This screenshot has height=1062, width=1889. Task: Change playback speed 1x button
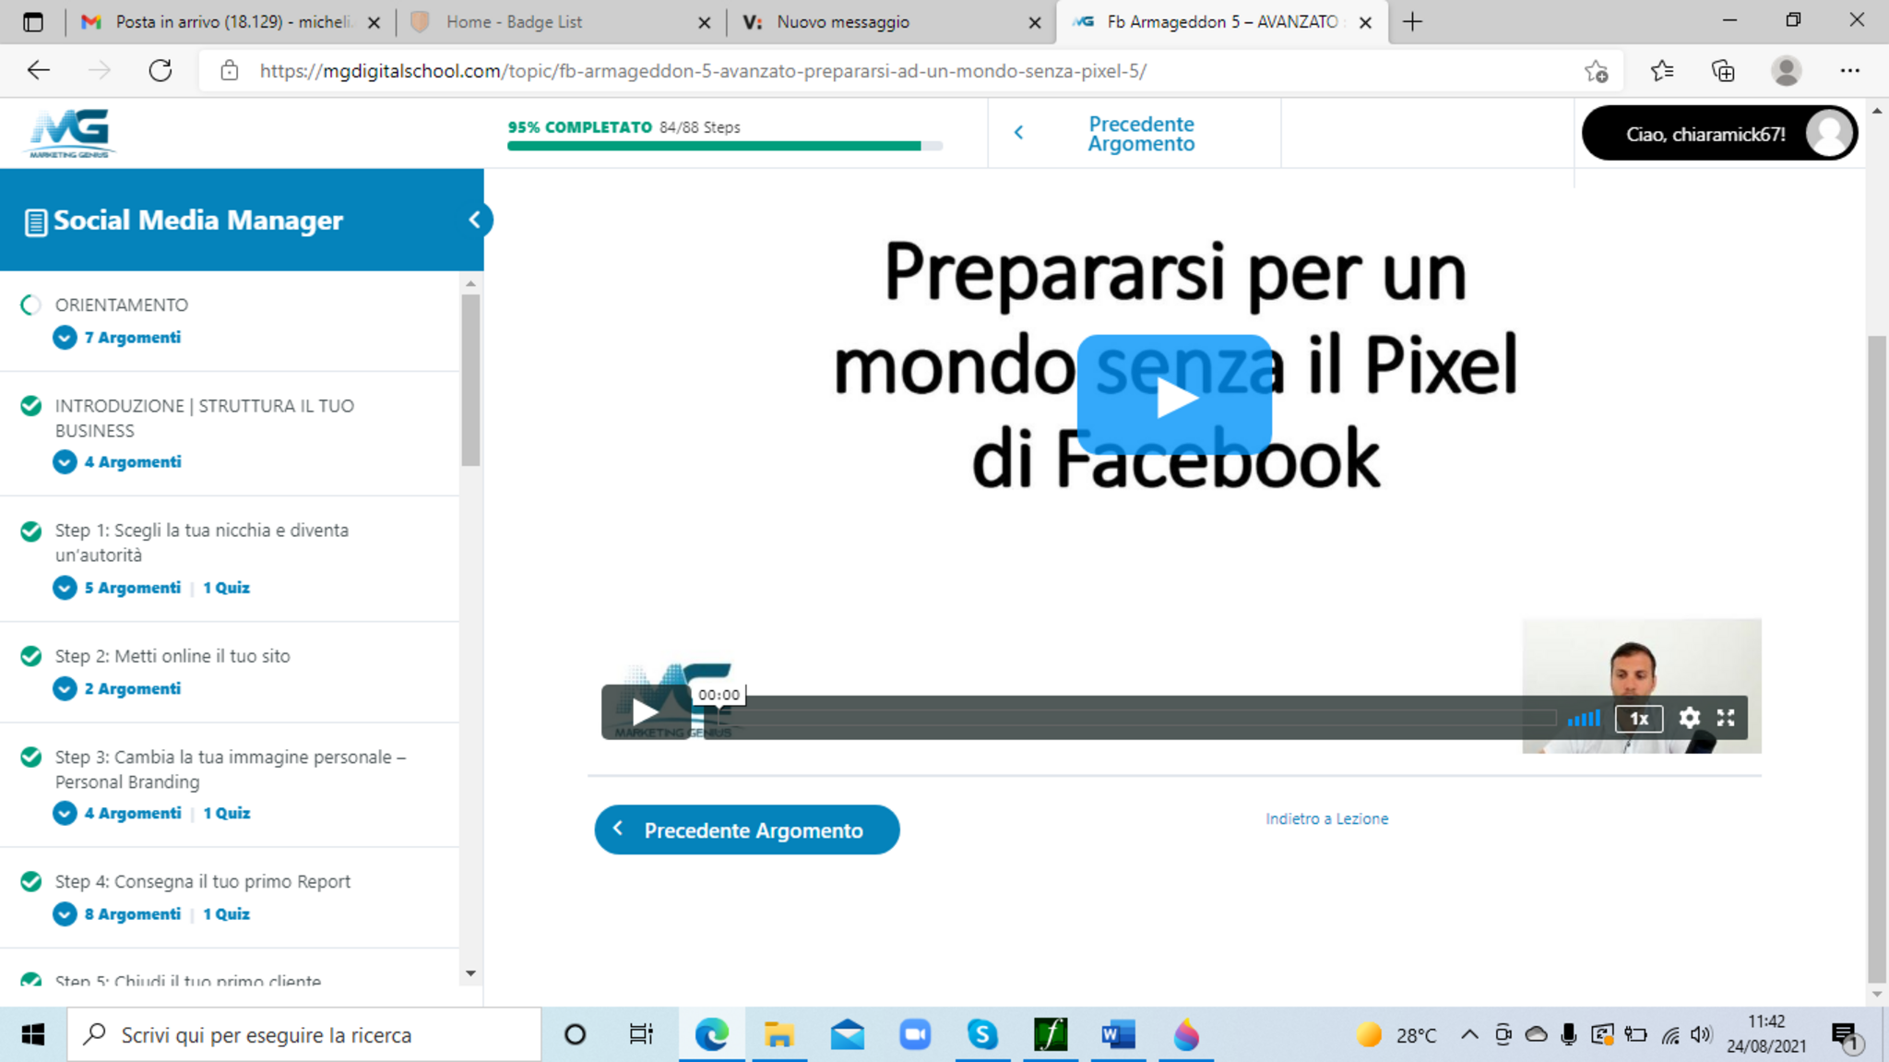point(1638,718)
